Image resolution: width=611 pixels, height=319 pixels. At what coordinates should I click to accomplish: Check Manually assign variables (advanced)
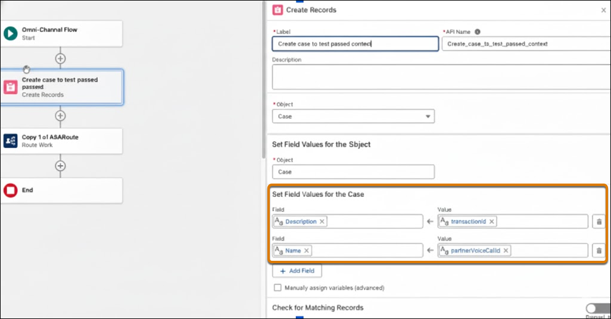[278, 288]
